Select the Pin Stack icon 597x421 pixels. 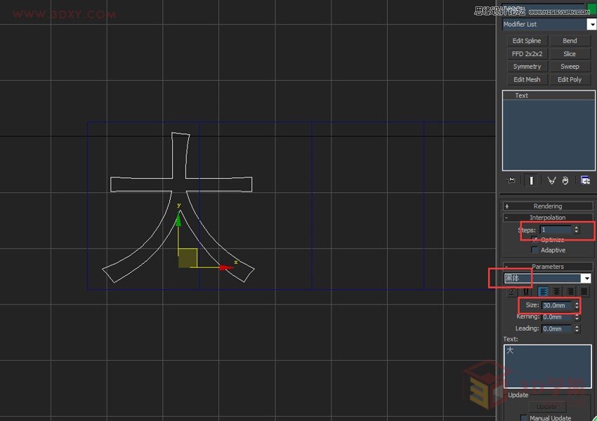point(511,180)
